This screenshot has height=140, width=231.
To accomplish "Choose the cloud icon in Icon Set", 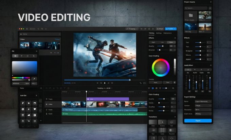I will click(x=29, y=115).
